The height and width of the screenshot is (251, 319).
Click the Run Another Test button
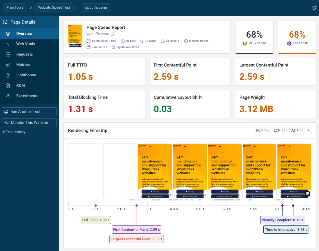29,111
